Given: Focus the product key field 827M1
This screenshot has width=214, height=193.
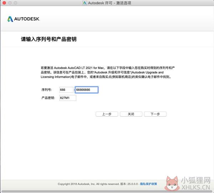Looking at the screenshot, I should click(68, 98).
